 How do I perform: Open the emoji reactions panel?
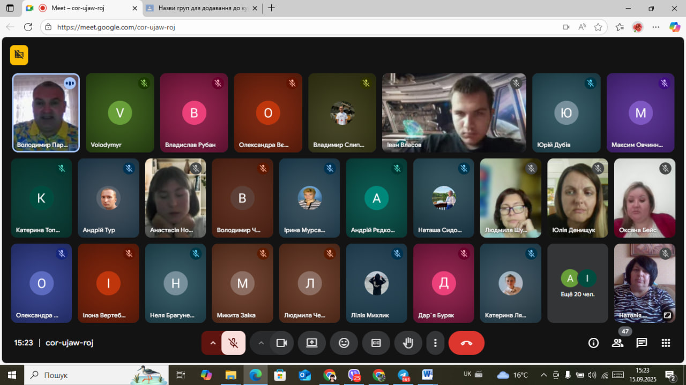(x=344, y=343)
